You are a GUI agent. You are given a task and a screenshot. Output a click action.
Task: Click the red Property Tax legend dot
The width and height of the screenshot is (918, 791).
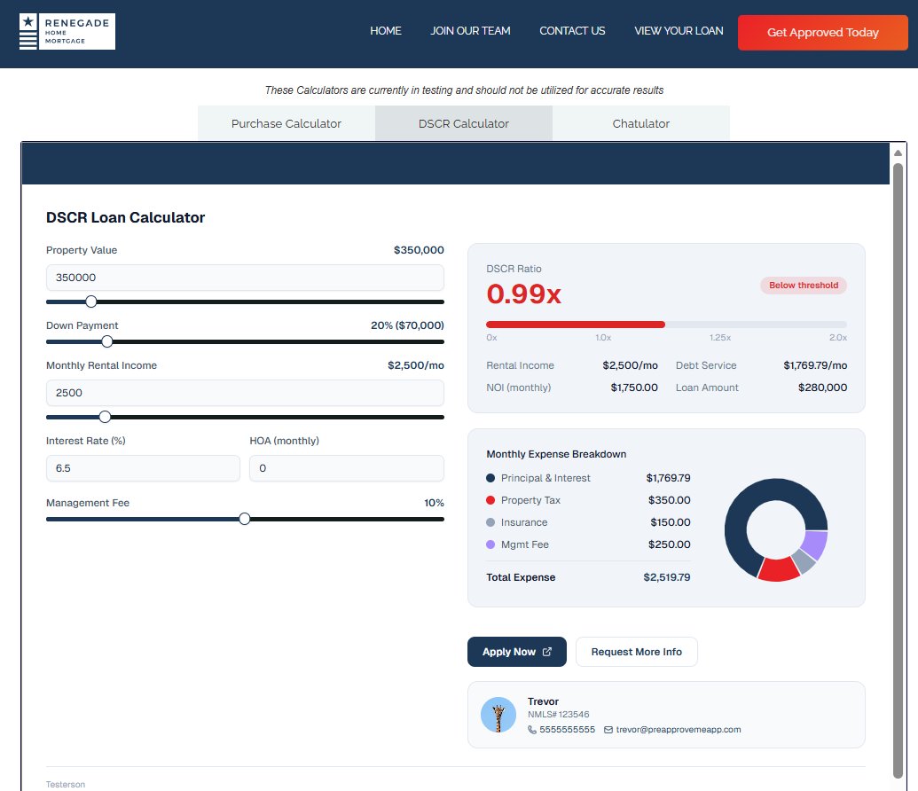click(490, 500)
